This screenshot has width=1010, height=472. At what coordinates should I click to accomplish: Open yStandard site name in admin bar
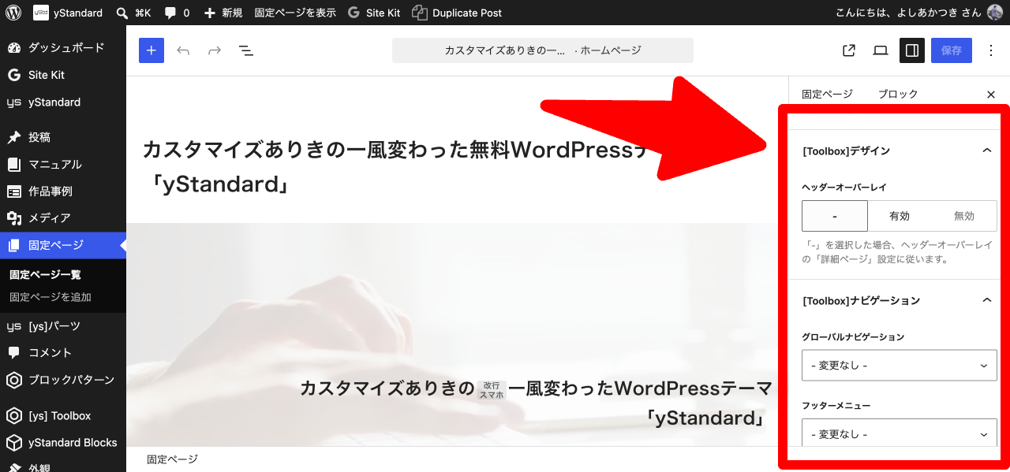coord(68,13)
